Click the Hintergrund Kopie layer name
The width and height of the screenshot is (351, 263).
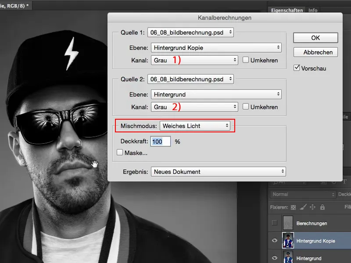click(315, 241)
